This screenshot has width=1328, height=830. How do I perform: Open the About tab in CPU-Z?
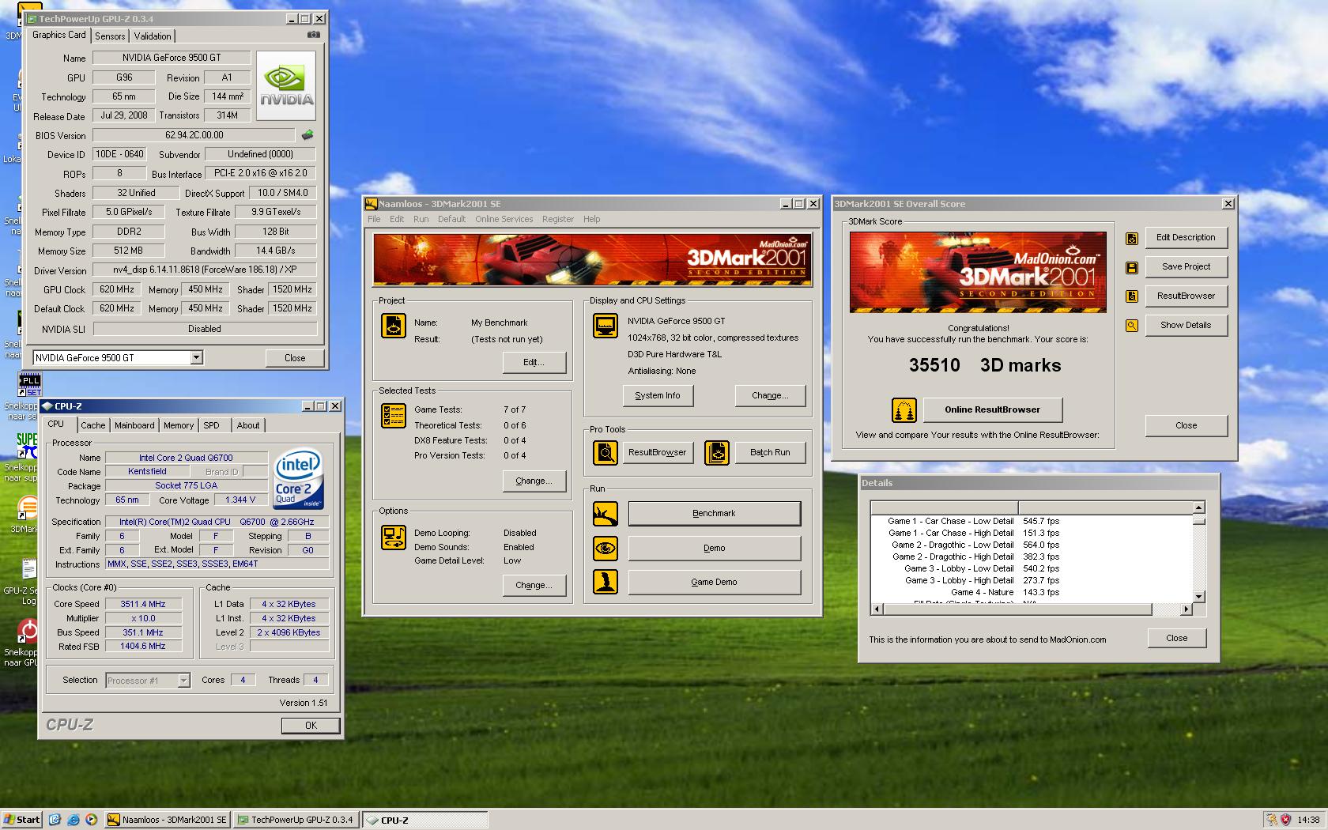click(x=248, y=425)
